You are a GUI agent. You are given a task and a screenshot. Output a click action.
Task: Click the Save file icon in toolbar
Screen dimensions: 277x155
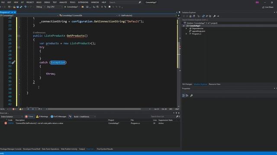coord(17,7)
